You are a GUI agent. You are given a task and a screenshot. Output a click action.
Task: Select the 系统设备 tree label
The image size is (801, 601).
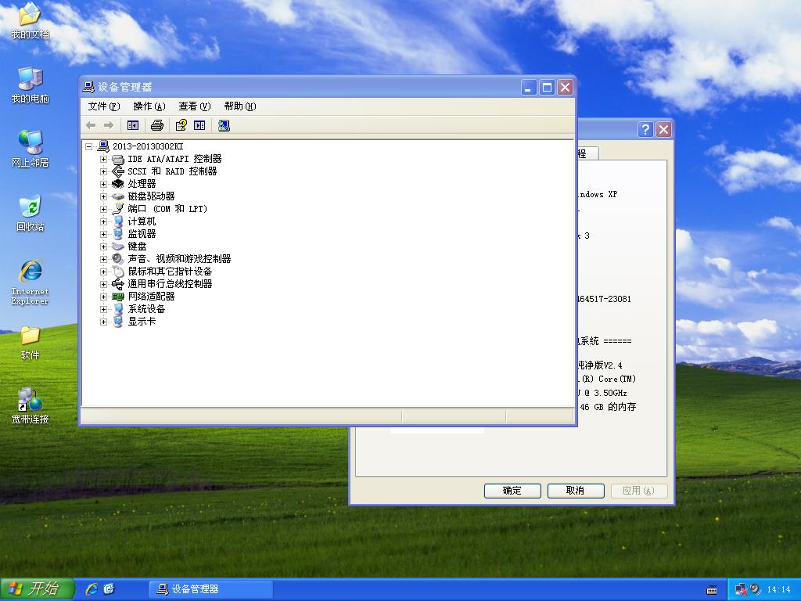[146, 309]
